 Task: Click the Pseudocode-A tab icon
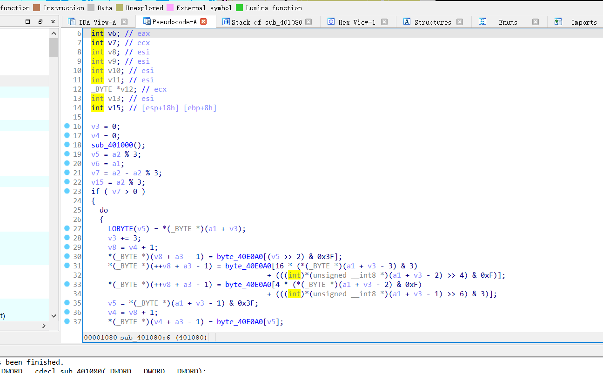coord(147,21)
